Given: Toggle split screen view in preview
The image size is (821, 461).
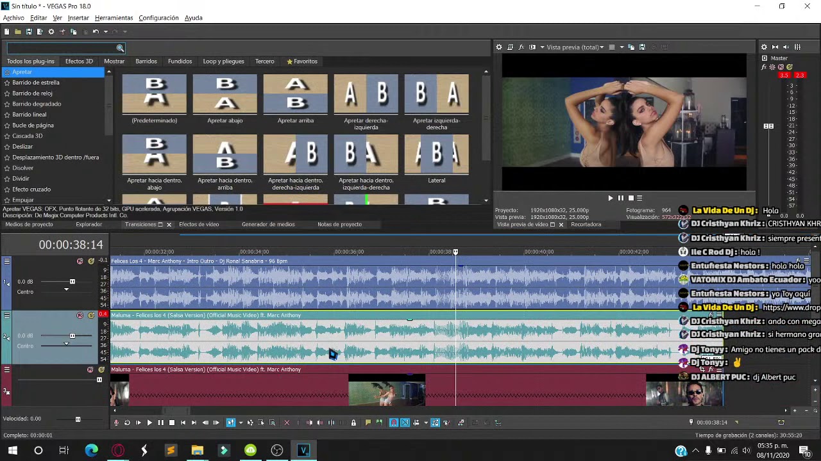Looking at the screenshot, I should coord(532,47).
